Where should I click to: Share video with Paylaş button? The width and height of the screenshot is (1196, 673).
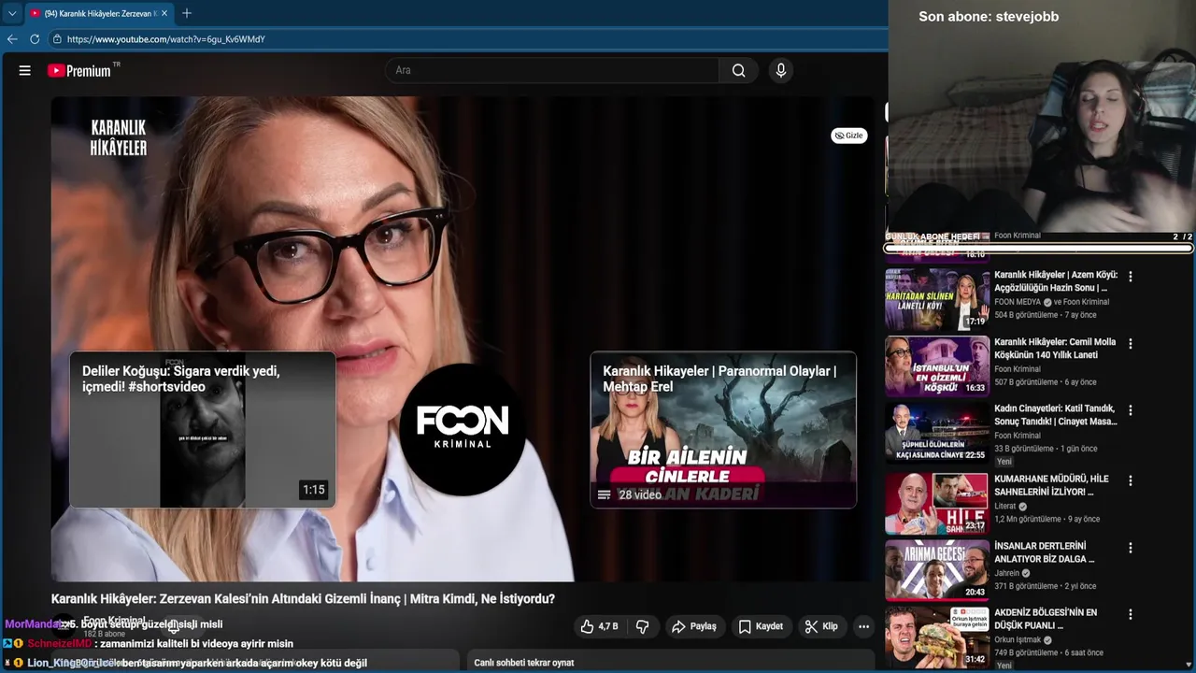click(693, 626)
